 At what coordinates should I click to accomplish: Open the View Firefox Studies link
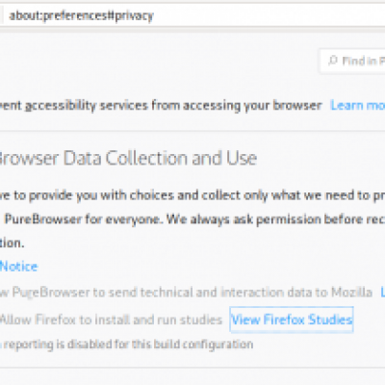[292, 320]
